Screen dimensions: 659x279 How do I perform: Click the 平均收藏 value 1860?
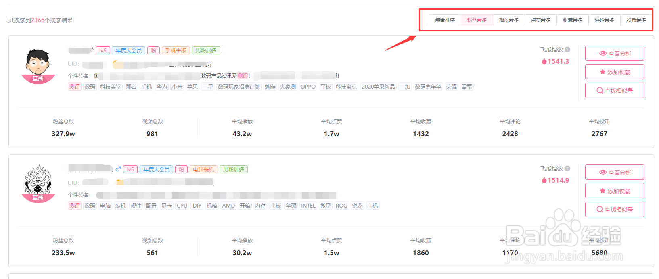[421, 253]
